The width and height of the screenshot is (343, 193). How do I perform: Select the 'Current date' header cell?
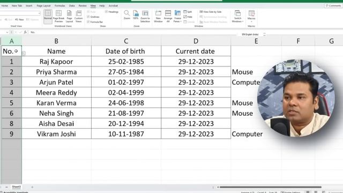196,51
